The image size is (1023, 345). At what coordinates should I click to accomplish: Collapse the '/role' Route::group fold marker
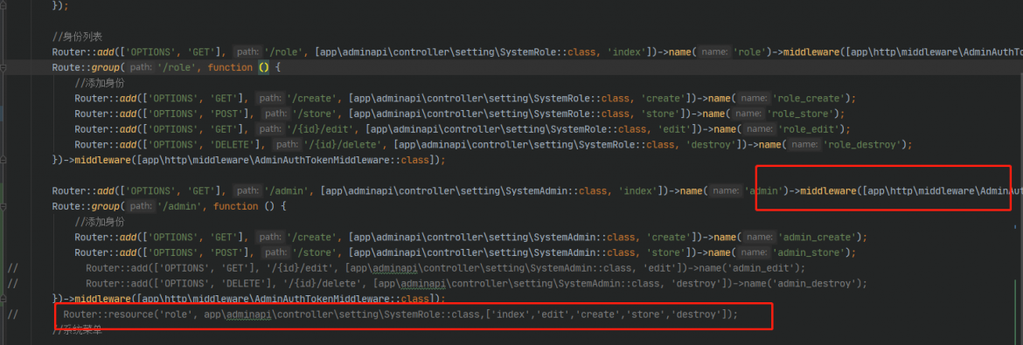(x=3, y=67)
